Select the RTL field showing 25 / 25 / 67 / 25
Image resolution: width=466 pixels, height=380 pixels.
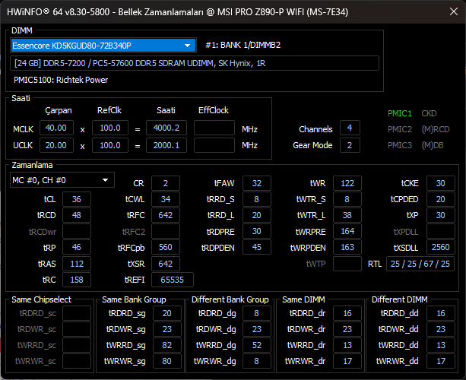(x=420, y=264)
